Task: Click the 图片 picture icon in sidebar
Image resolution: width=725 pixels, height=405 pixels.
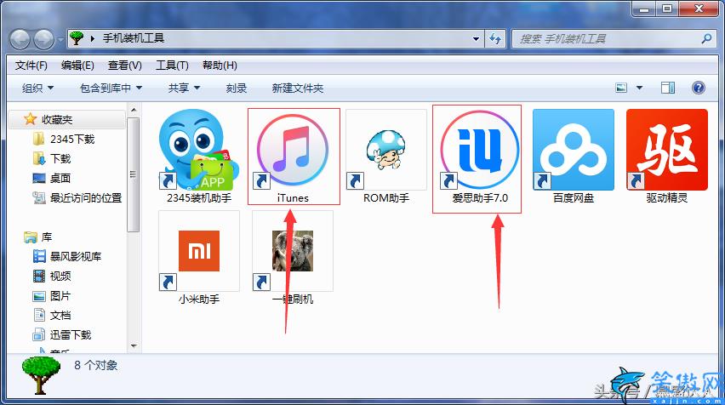Action: (39, 296)
